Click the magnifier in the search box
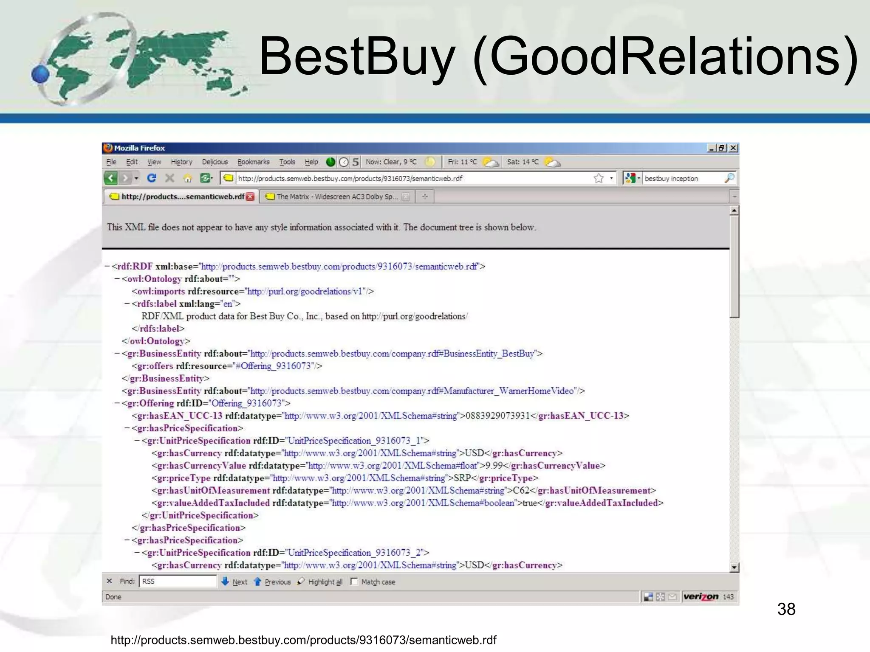870x652 pixels. pos(729,178)
